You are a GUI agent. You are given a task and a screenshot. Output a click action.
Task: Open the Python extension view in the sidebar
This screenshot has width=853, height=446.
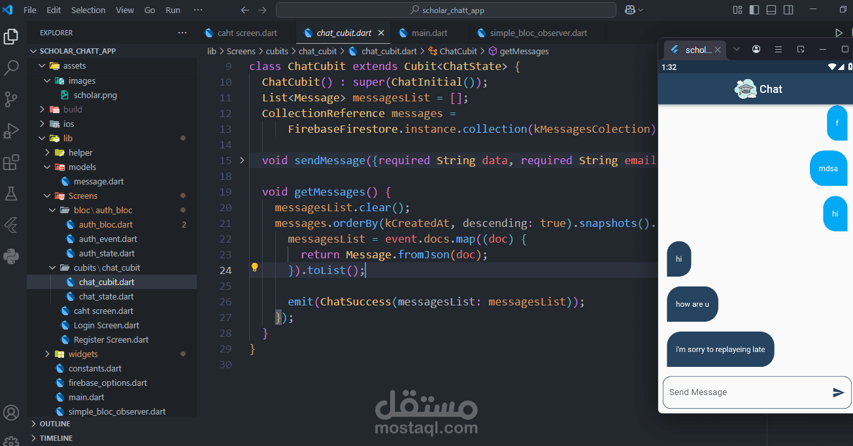pos(11,256)
